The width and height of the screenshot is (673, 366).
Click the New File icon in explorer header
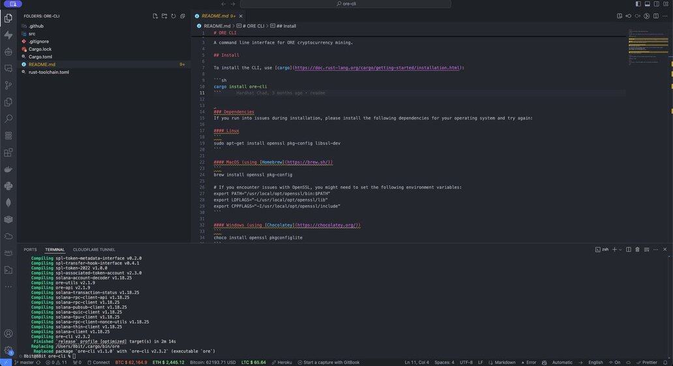tap(155, 16)
